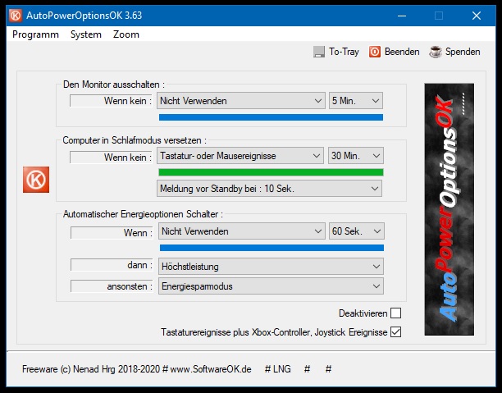The image size is (502, 393).
Task: Click the red Beenden power icon
Action: pos(375,52)
